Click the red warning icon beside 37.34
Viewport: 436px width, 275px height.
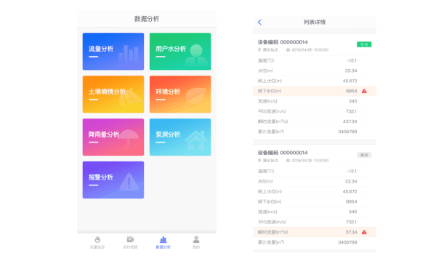click(x=364, y=232)
